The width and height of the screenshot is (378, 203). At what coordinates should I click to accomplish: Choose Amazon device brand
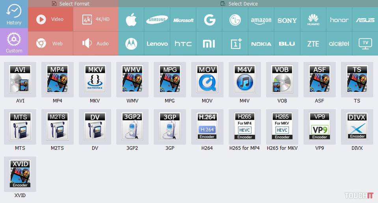click(x=261, y=19)
